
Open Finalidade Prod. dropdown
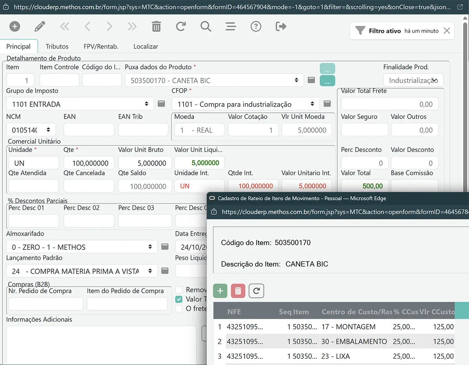tap(413, 80)
